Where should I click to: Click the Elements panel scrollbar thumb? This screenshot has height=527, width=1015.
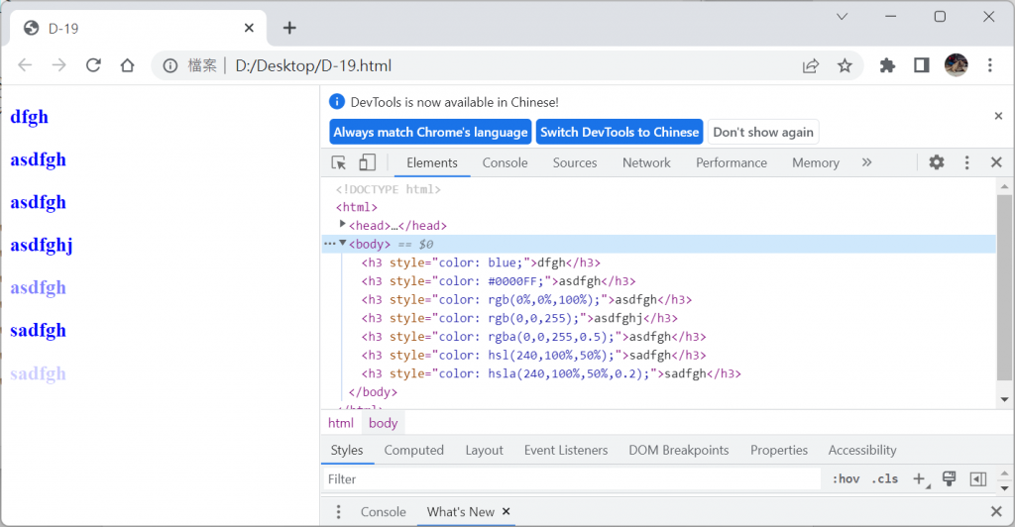[x=1004, y=287]
